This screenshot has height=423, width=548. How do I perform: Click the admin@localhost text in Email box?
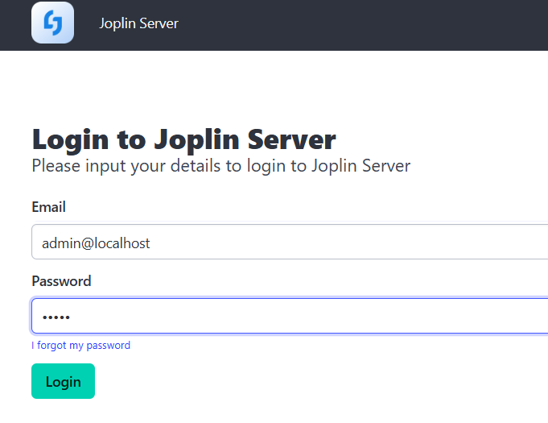coord(96,243)
